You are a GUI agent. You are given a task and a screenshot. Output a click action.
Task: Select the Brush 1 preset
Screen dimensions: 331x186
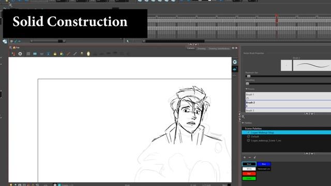click(x=288, y=96)
